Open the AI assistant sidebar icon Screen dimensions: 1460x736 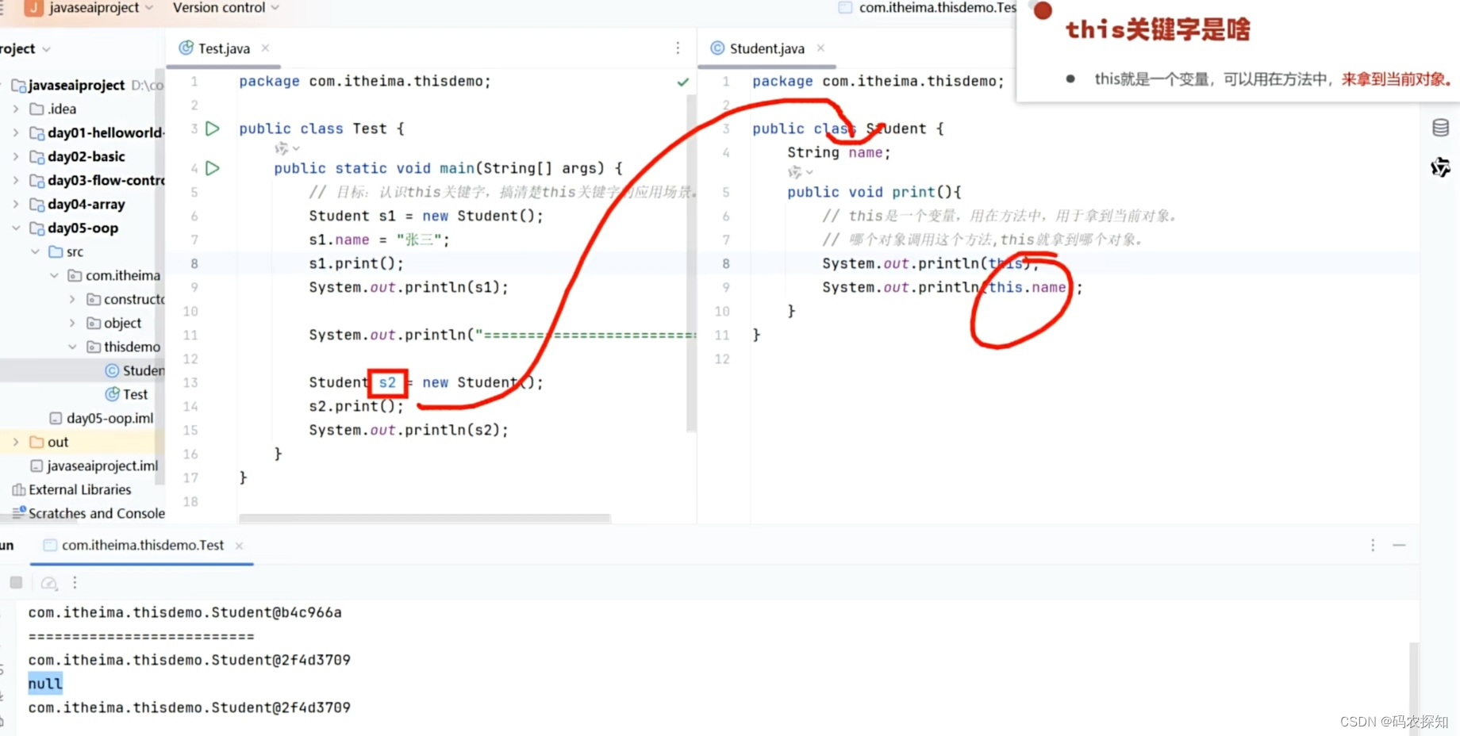tap(1440, 167)
